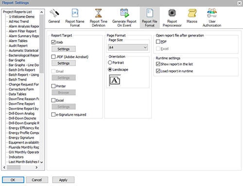Screen dimensions: 243x186
Task: Select Bar Graphs report
Action: tap(17, 60)
